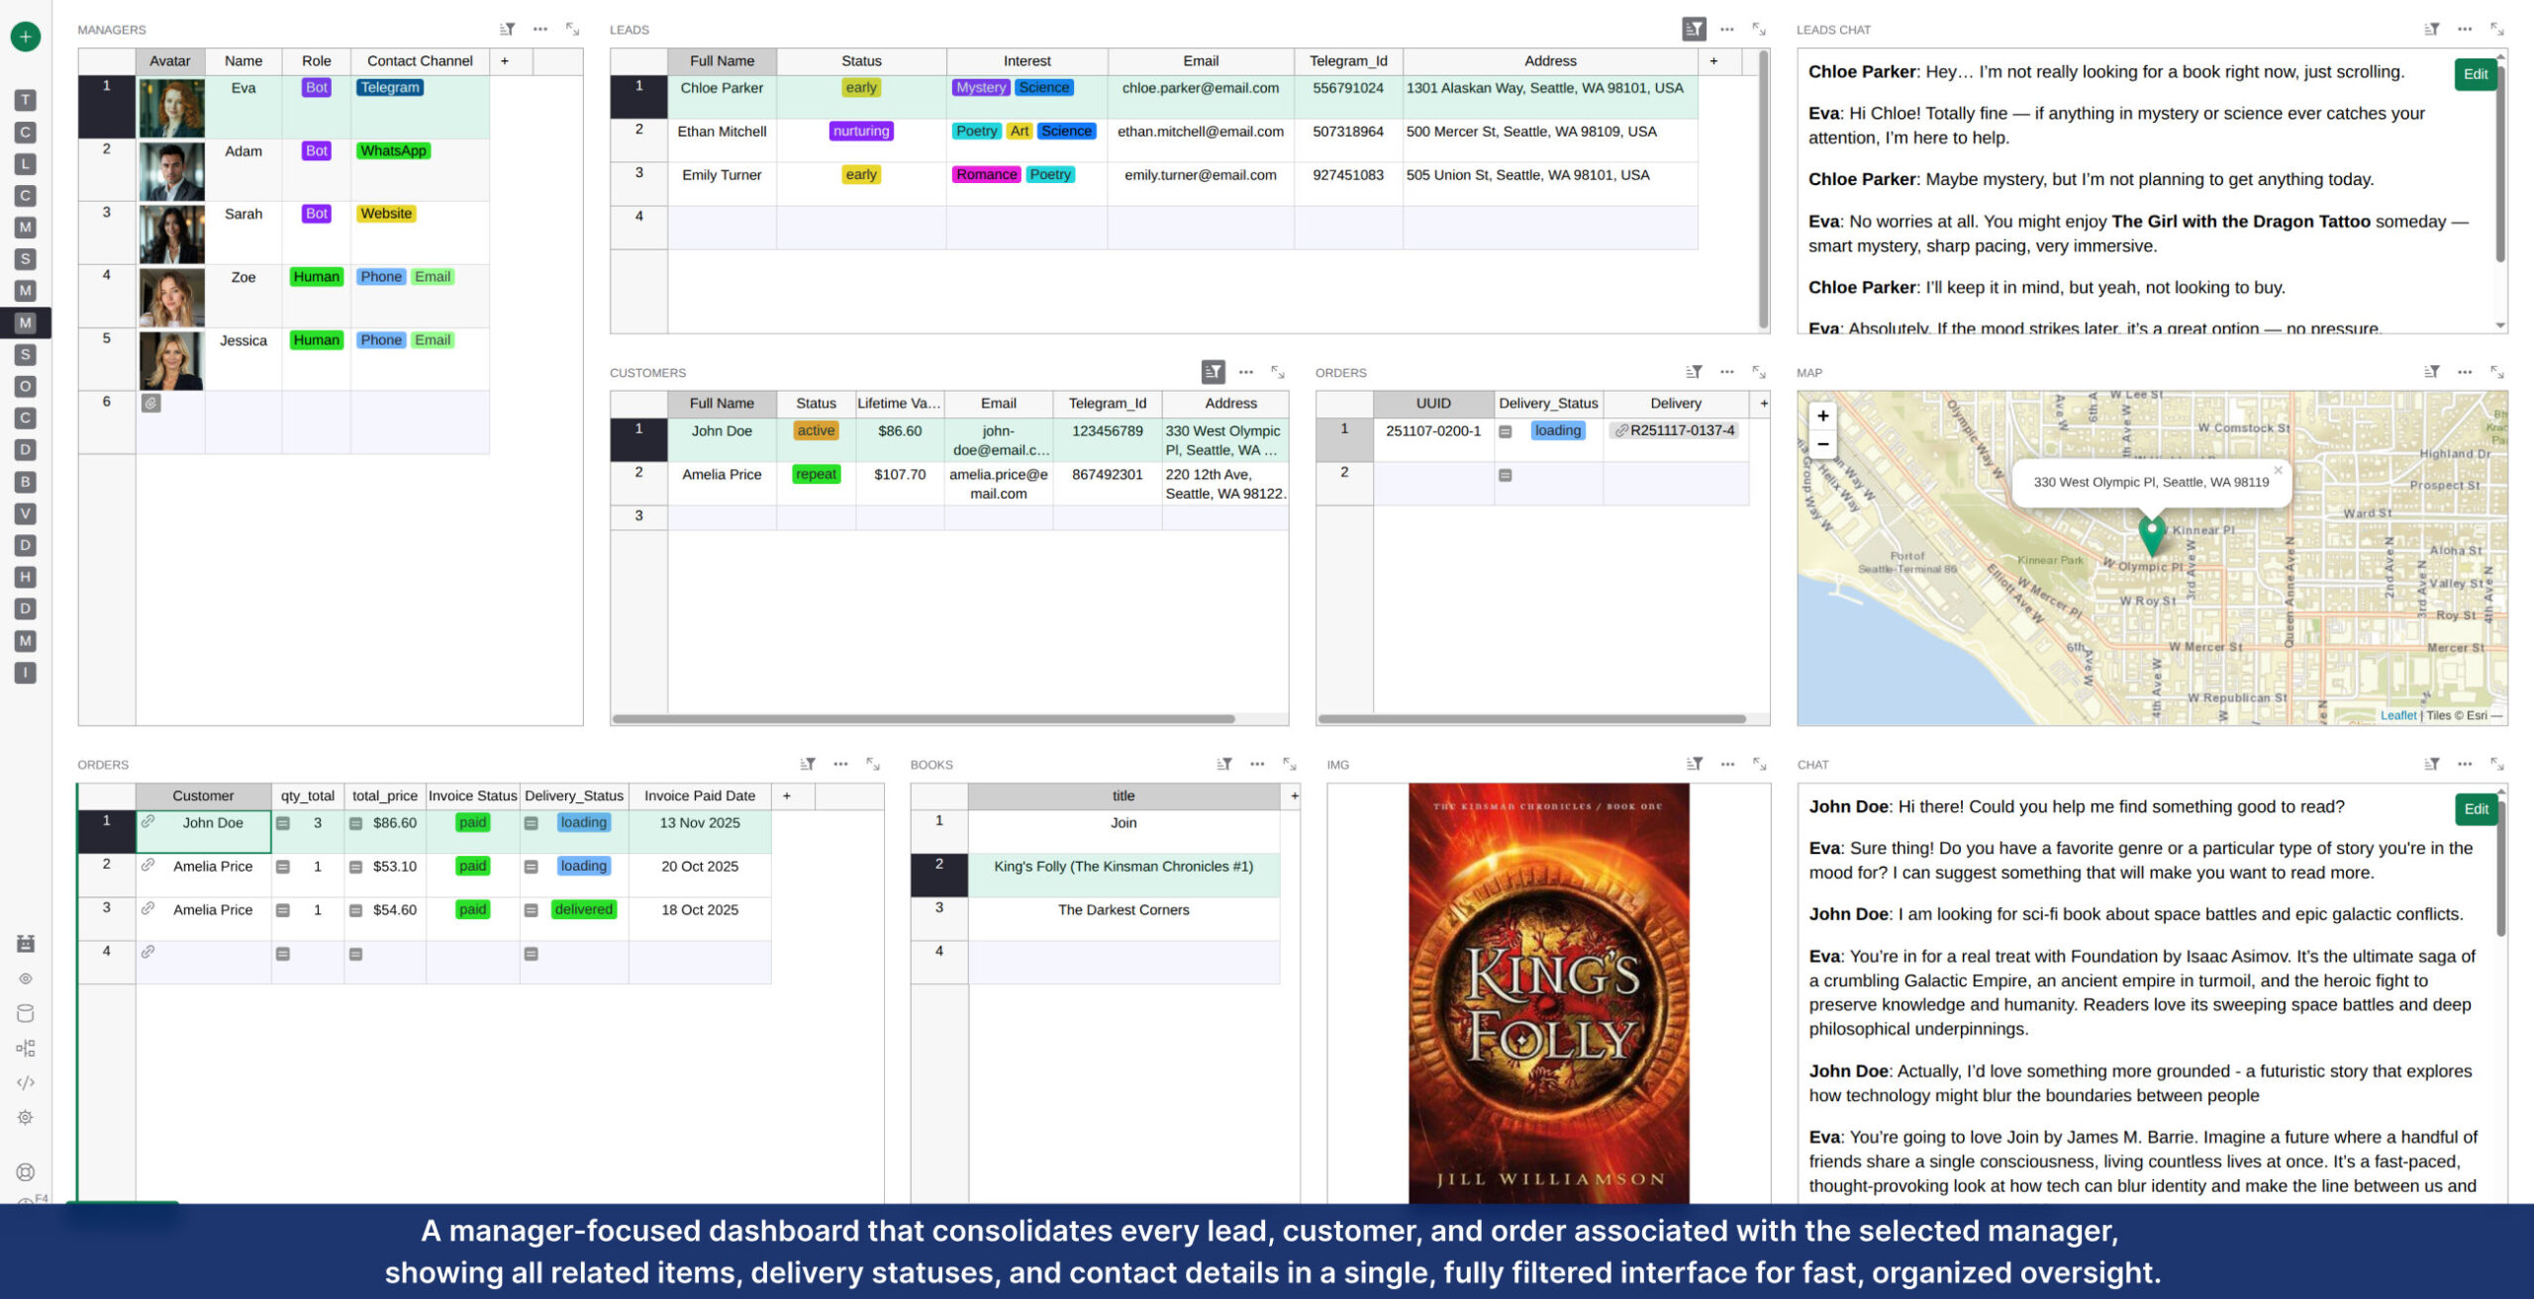Open access rules eye icon in sidebar
The width and height of the screenshot is (2534, 1299).
click(26, 978)
